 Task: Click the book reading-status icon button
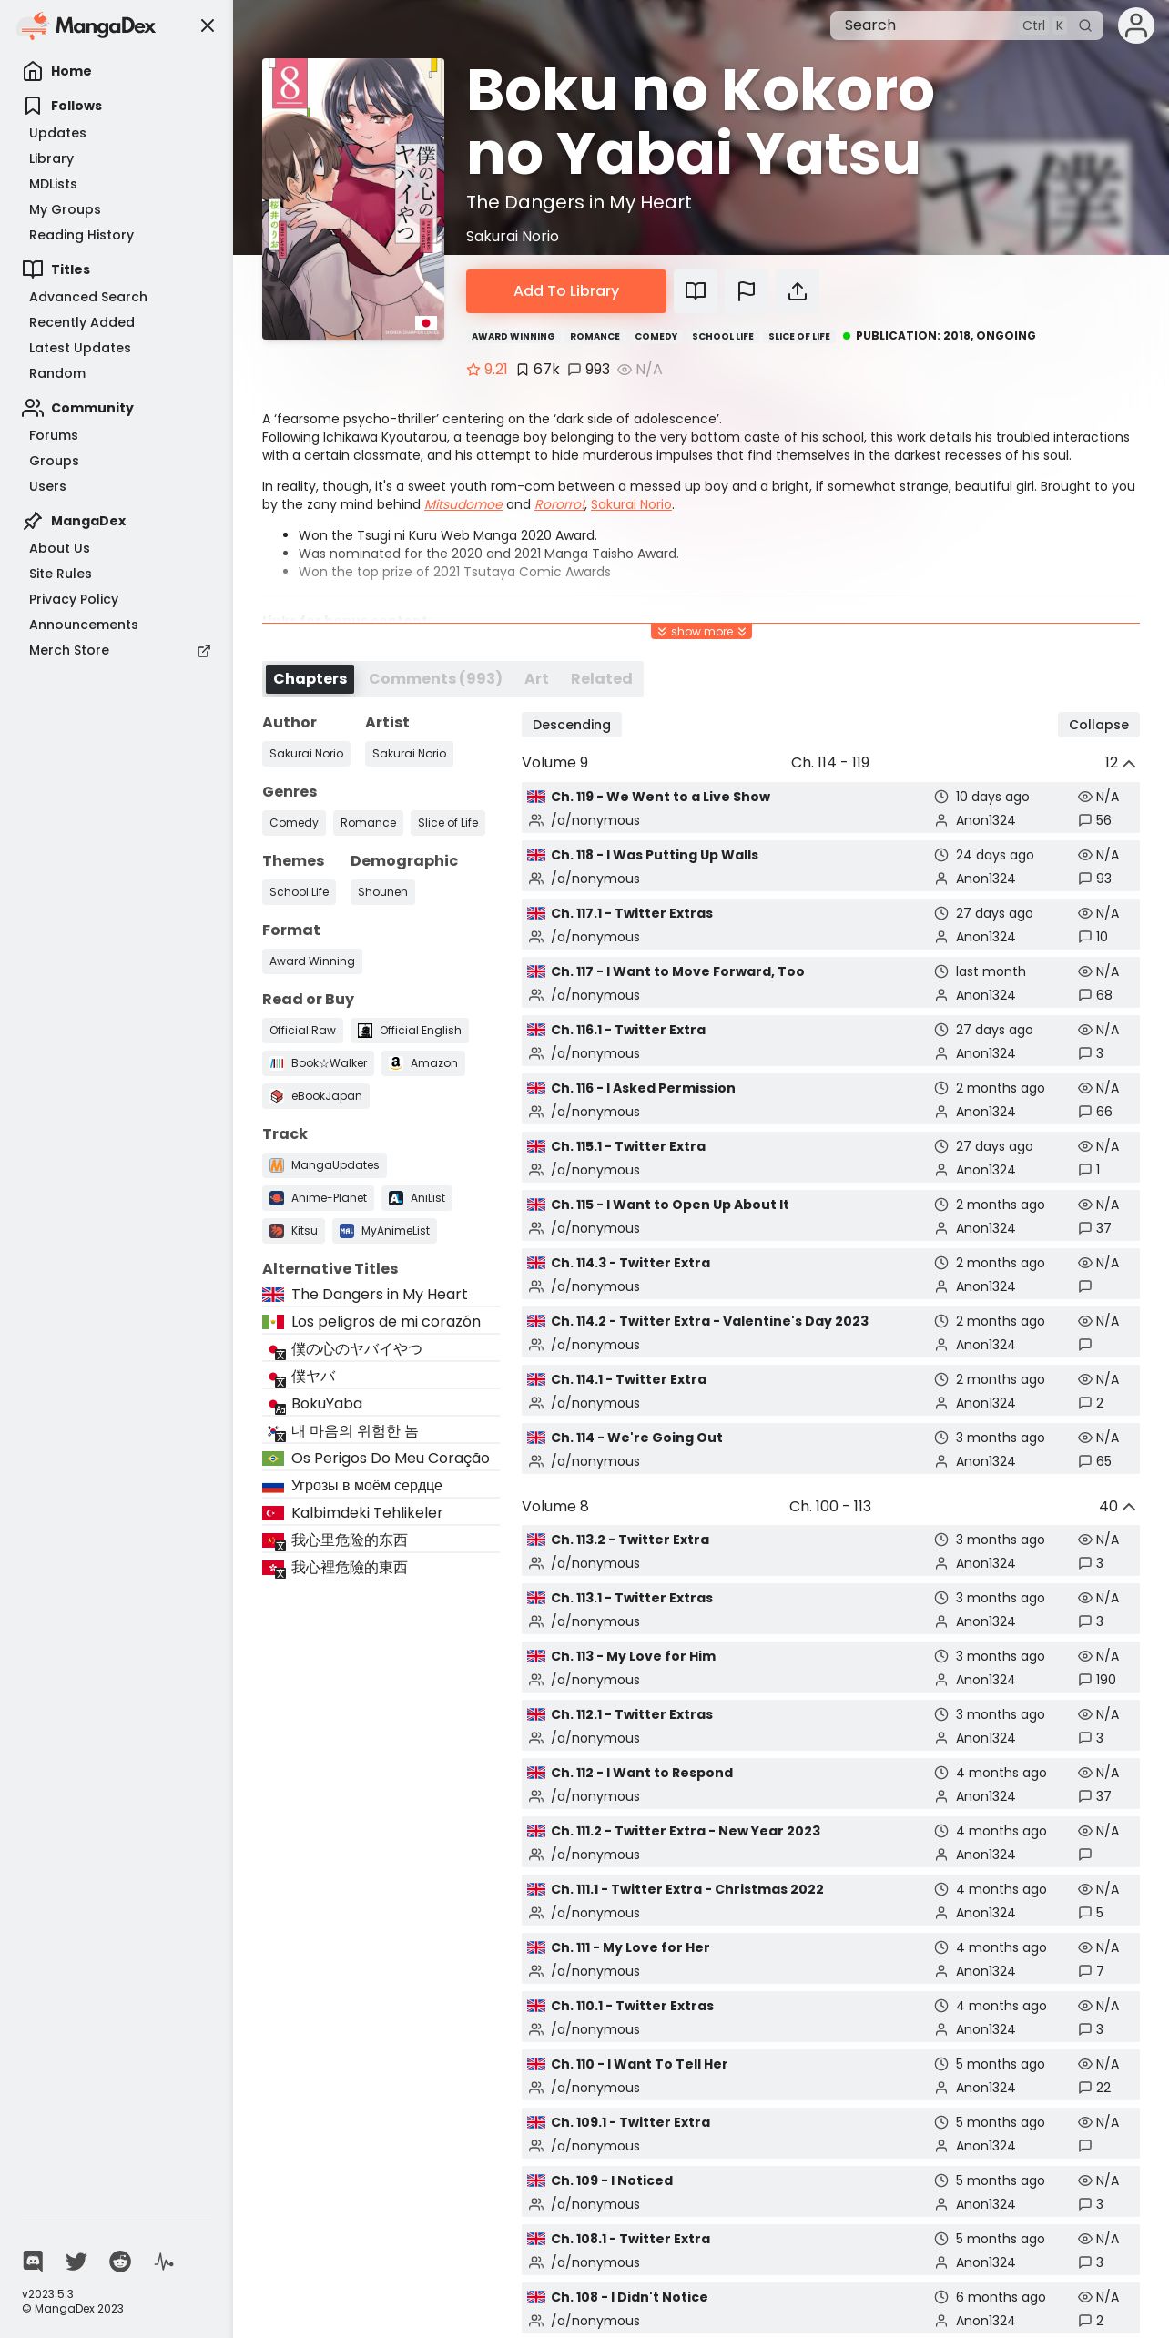[x=696, y=291]
